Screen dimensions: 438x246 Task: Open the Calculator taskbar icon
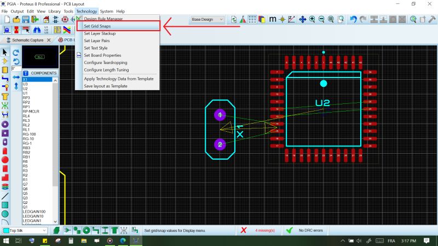[x=71, y=241]
